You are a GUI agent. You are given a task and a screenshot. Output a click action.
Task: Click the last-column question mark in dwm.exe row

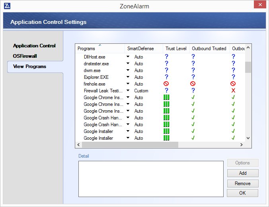tap(233, 70)
